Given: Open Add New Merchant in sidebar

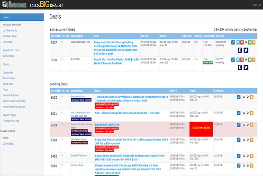Looking at the screenshot, I should point(12,25).
